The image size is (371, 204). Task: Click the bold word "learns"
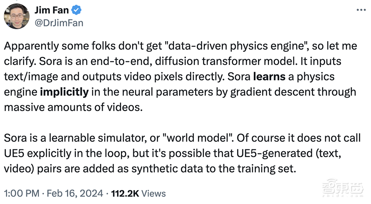click(269, 76)
